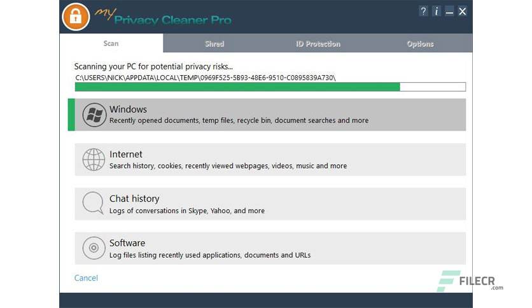Click the Internet globe icon
Viewport: 532px width, 308px height.
94,160
